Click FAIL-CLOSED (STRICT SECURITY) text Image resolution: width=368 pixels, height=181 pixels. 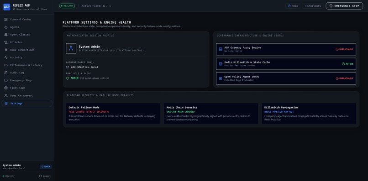[89, 112]
